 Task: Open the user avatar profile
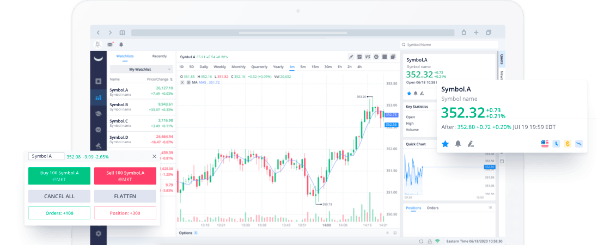[98, 45]
